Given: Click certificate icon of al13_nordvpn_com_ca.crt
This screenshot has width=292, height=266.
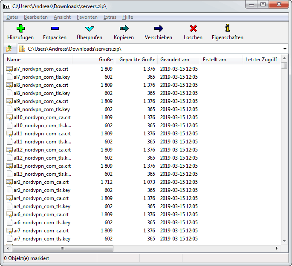Looking at the screenshot, I should (9, 166).
